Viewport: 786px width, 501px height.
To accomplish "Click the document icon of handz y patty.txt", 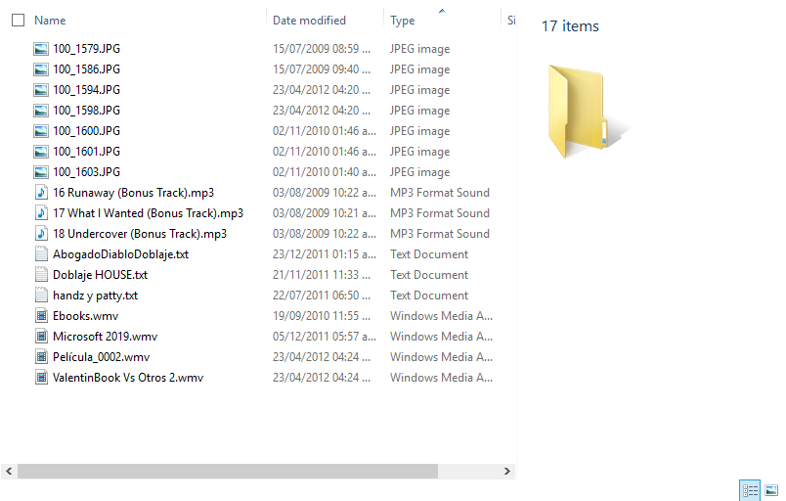I will tap(41, 296).
